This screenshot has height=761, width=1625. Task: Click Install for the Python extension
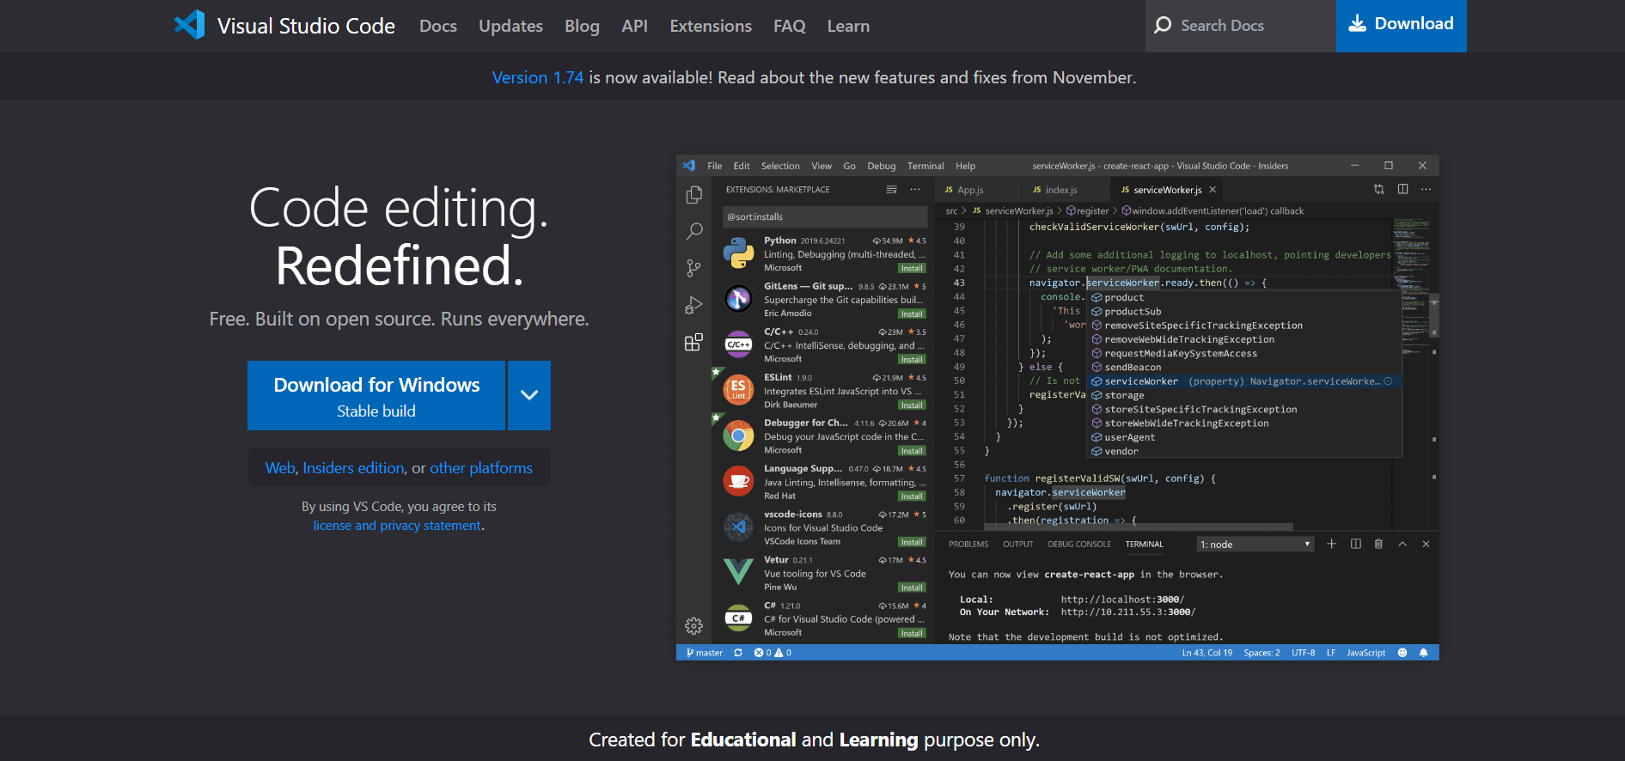pos(912,268)
